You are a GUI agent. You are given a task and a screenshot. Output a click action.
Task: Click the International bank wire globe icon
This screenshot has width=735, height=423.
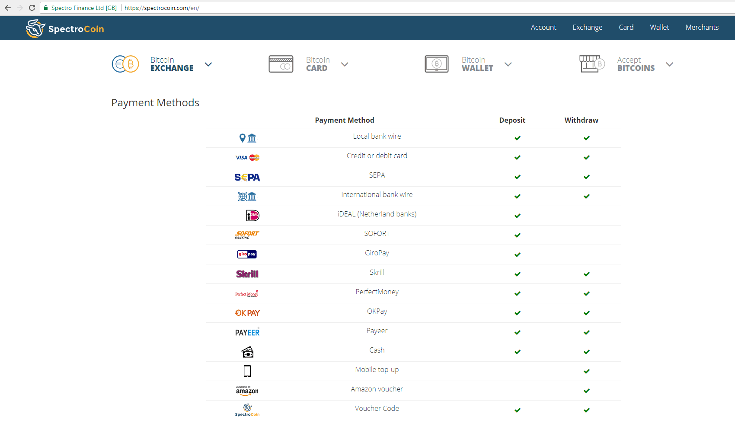(x=247, y=197)
